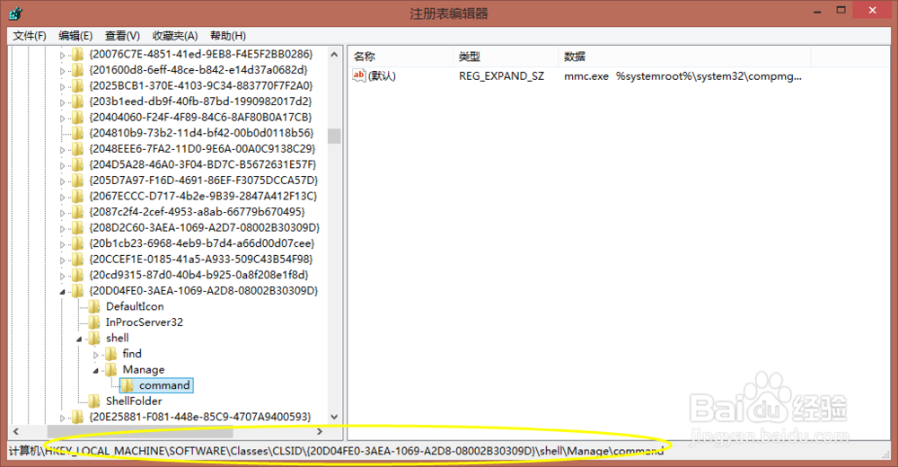Expand the {20b1cb23-6968-4eb9-b7d4-a66d00d07cee} key

pos(63,244)
